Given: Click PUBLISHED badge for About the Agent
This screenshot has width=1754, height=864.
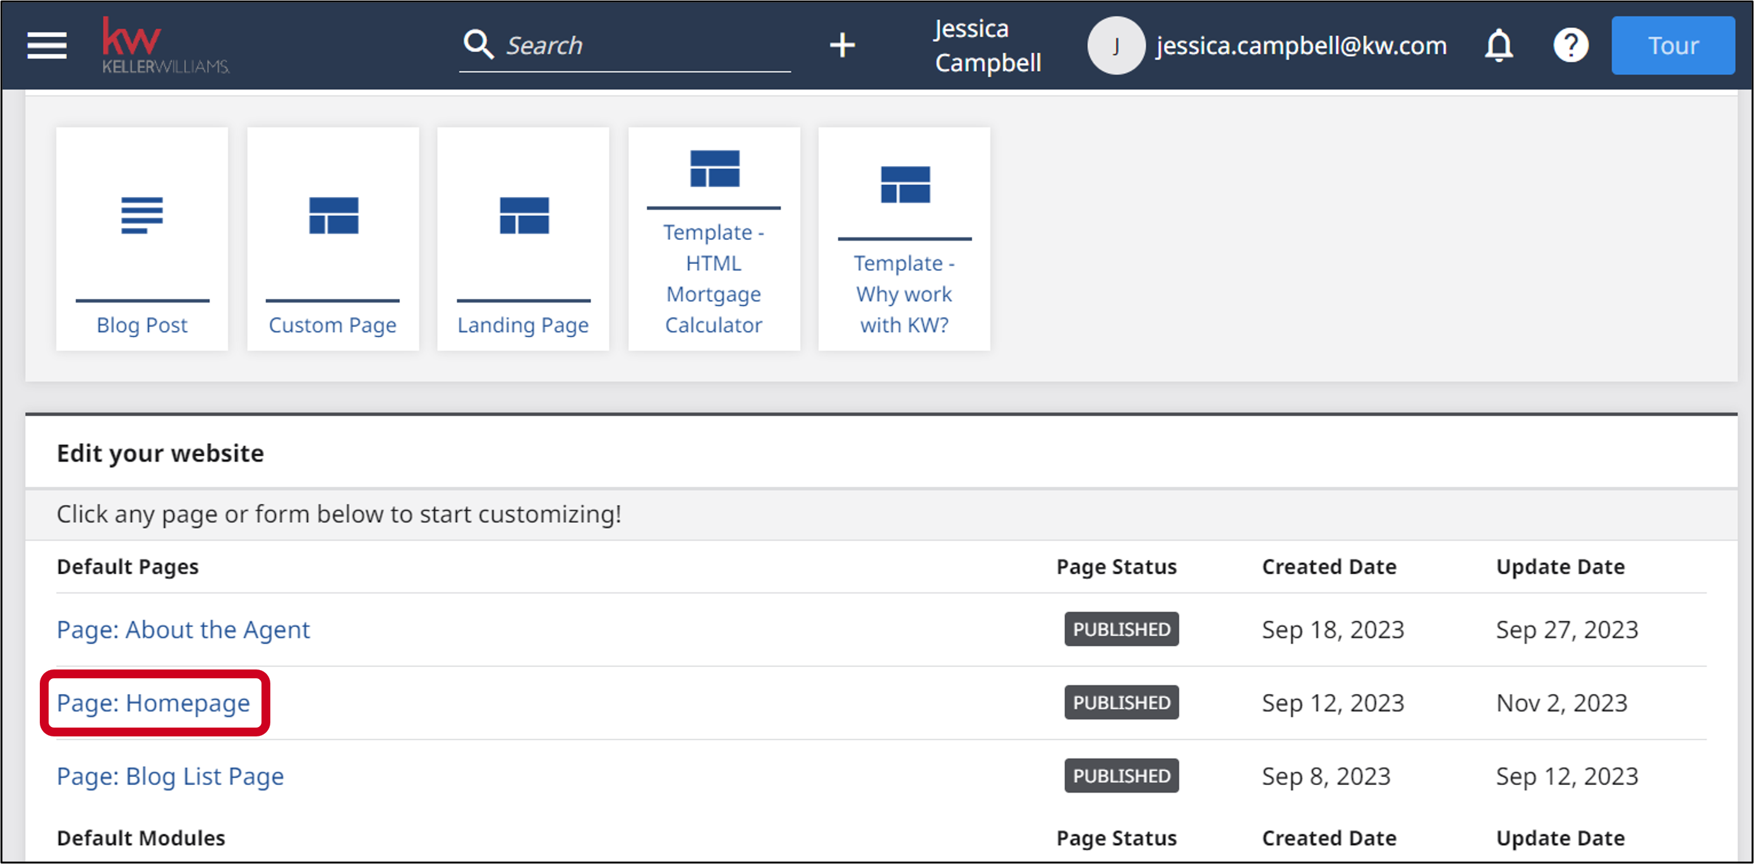Looking at the screenshot, I should click(1122, 629).
